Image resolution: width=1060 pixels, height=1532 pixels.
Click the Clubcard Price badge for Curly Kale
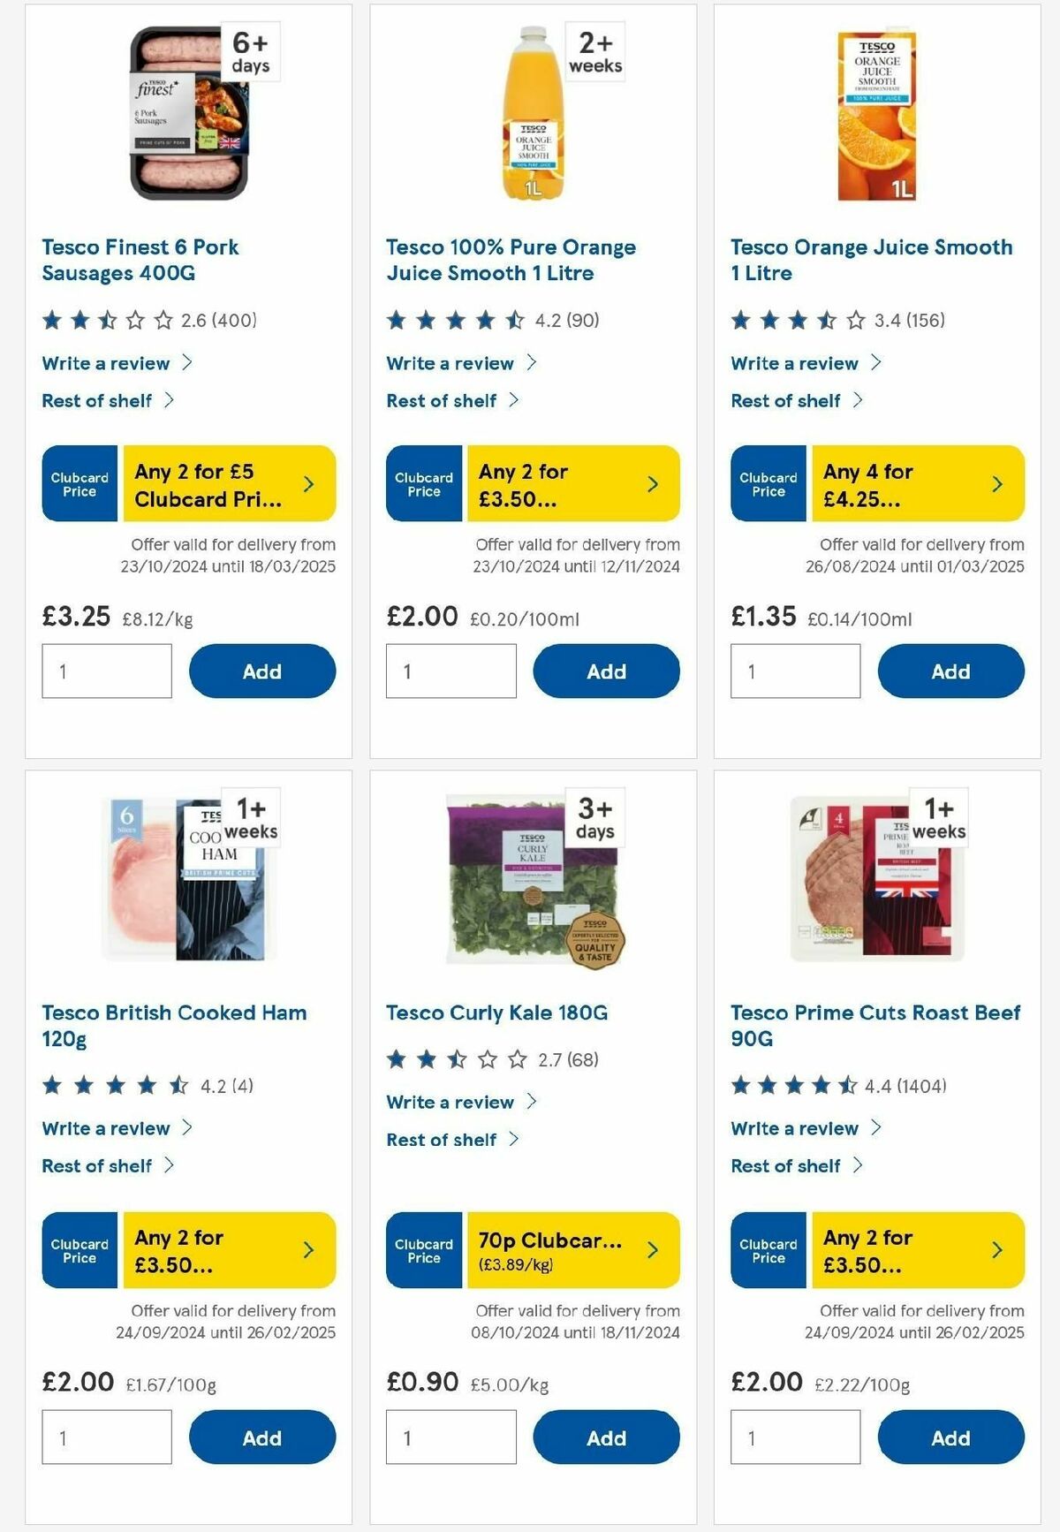coord(423,1249)
